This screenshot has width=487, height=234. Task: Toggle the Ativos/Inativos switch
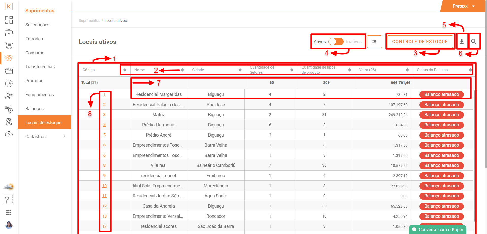[x=336, y=42]
